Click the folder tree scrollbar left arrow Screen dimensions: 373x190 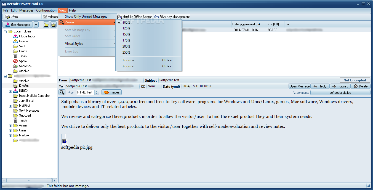point(4,181)
